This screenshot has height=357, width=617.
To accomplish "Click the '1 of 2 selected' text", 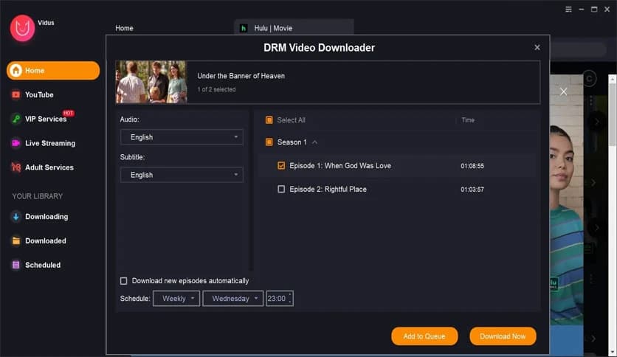I will pyautogui.click(x=216, y=90).
